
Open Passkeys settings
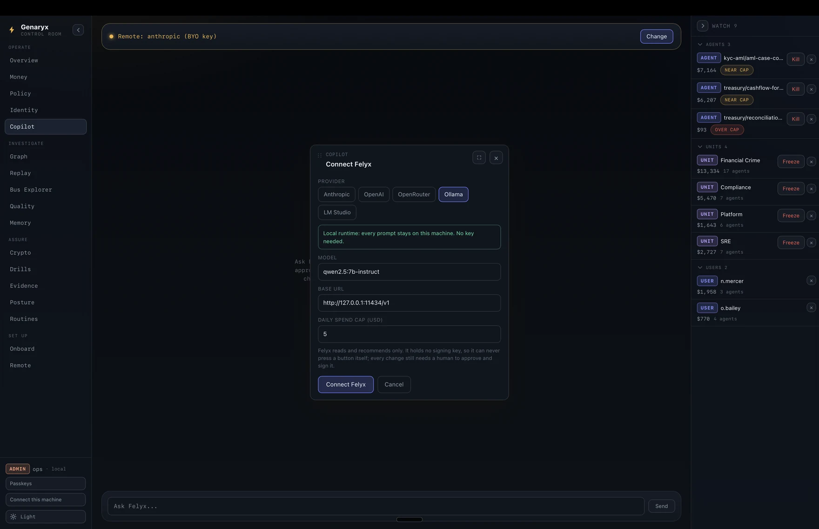tap(46, 483)
